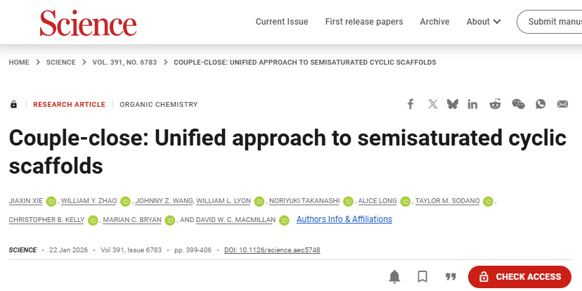Screen dimensions: 582x291
Task: Share article on LinkedIn
Action: [472, 104]
